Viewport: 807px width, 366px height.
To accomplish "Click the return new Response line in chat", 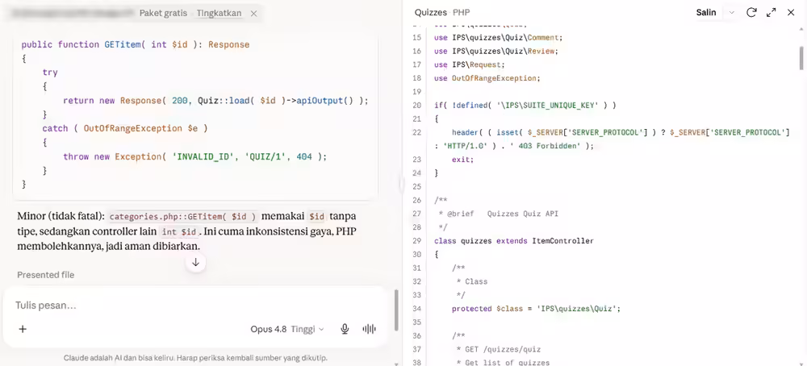I will click(x=215, y=101).
